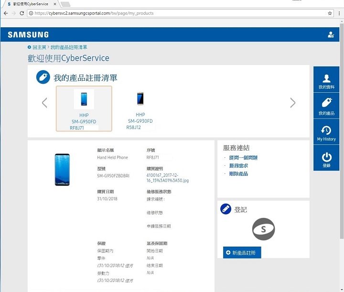Open My History sidebar icon
The height and width of the screenshot is (292, 344).
click(x=326, y=132)
